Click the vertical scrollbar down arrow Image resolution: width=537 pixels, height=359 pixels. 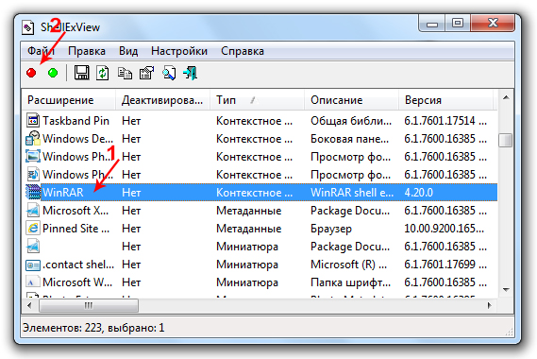[506, 290]
